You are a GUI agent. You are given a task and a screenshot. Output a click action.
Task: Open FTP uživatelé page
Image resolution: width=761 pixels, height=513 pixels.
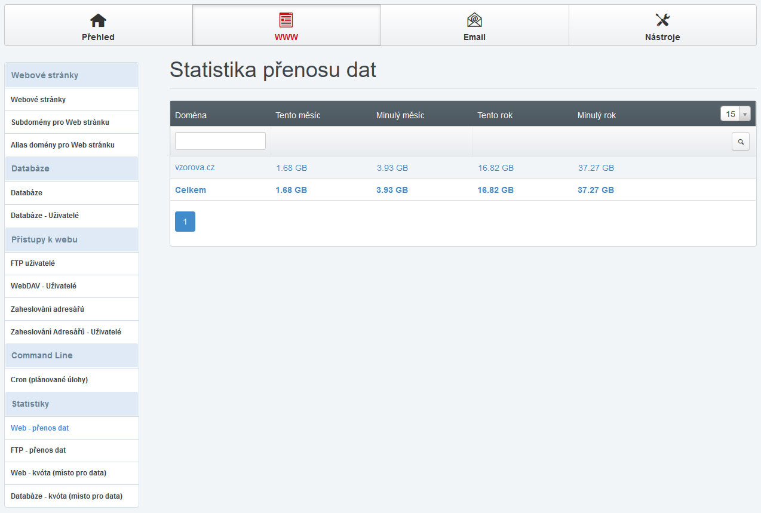click(x=33, y=263)
